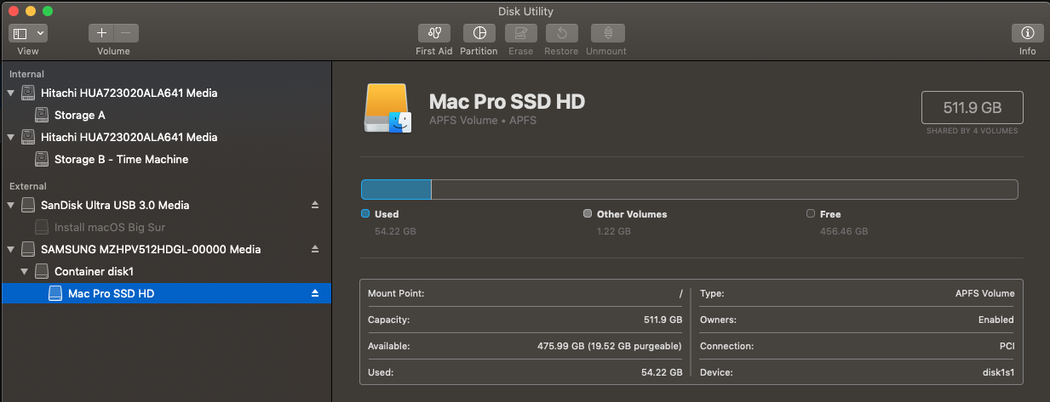Click the Container disk1 icon

pos(42,271)
